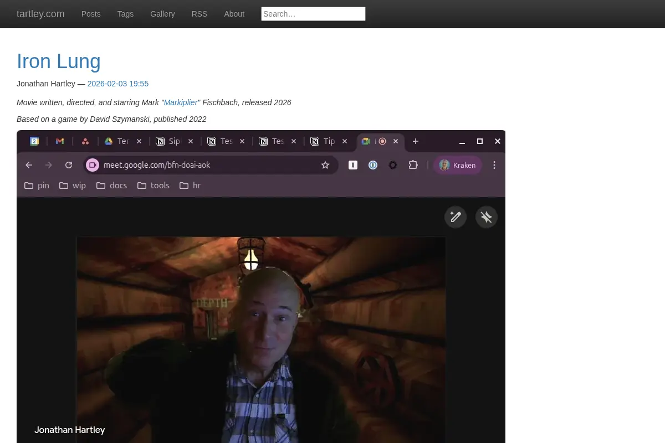Focus the Search input field
The image size is (665, 443).
point(313,14)
